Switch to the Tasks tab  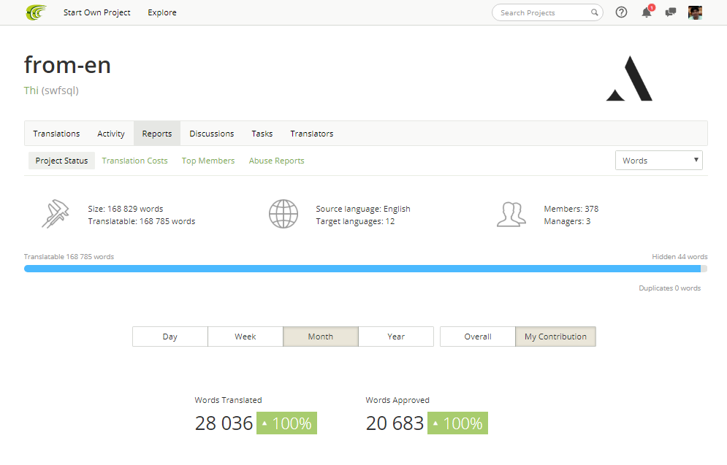point(262,134)
